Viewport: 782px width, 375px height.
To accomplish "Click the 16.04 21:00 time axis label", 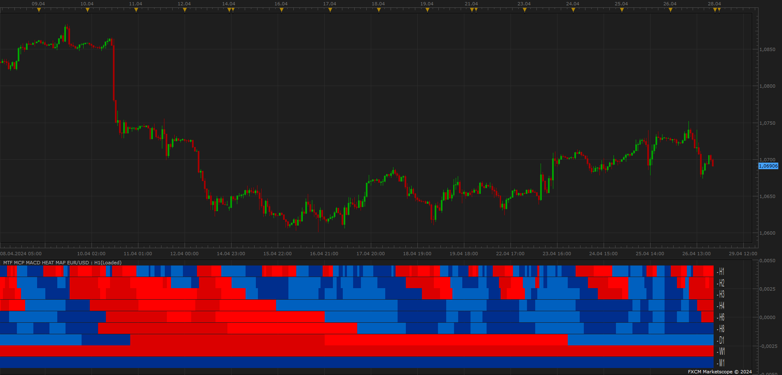I will click(x=324, y=254).
